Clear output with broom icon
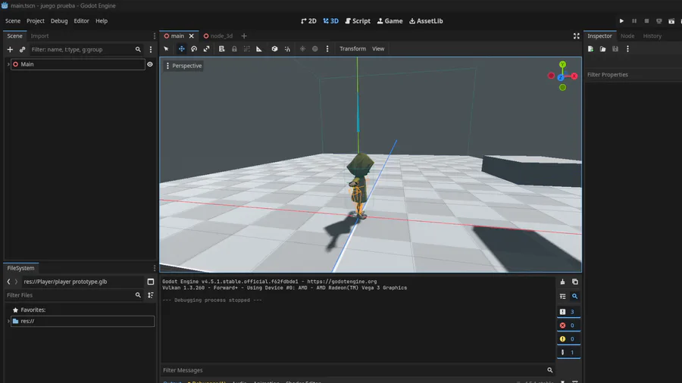 [562, 282]
